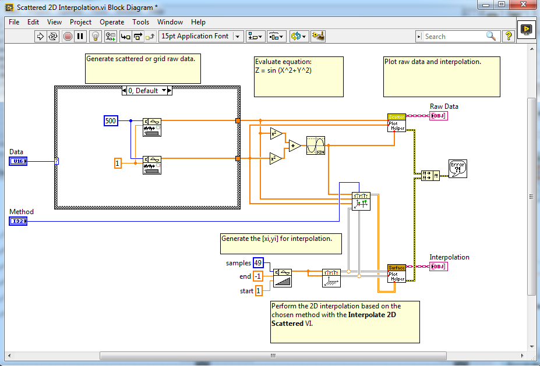The height and width of the screenshot is (366, 540).
Task: Click 'Perform the 2D interpolation' comment box
Action: (x=345, y=322)
